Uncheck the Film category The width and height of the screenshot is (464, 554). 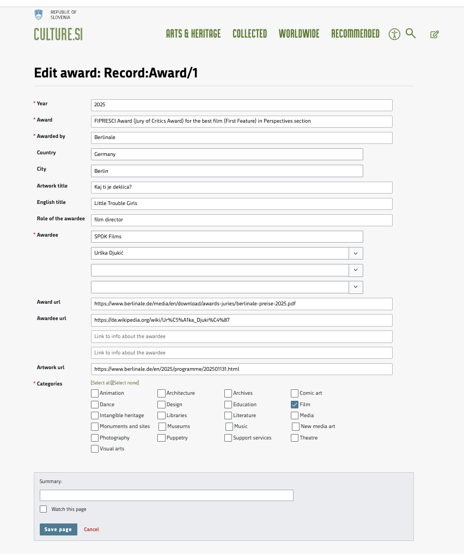click(295, 405)
